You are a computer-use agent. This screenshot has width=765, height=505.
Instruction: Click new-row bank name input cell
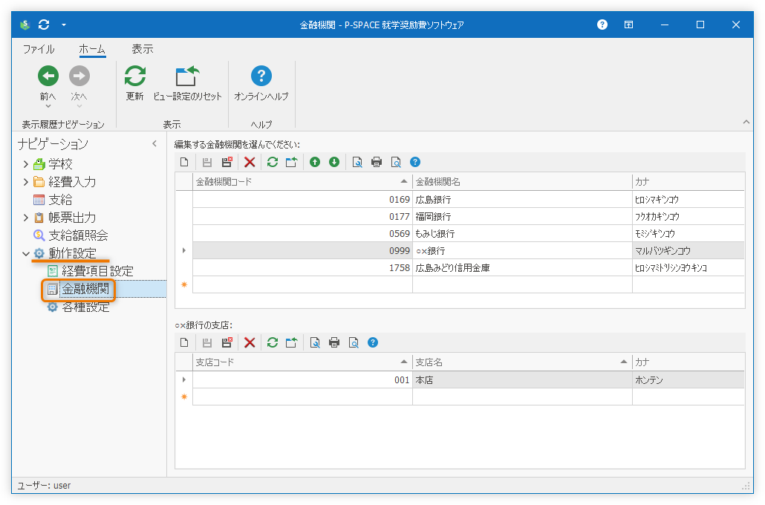pos(522,285)
